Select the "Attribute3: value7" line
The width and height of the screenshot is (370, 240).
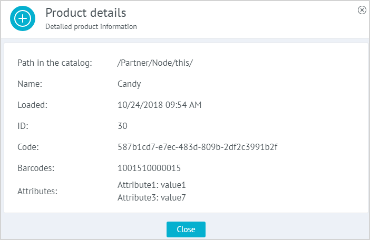(152, 197)
